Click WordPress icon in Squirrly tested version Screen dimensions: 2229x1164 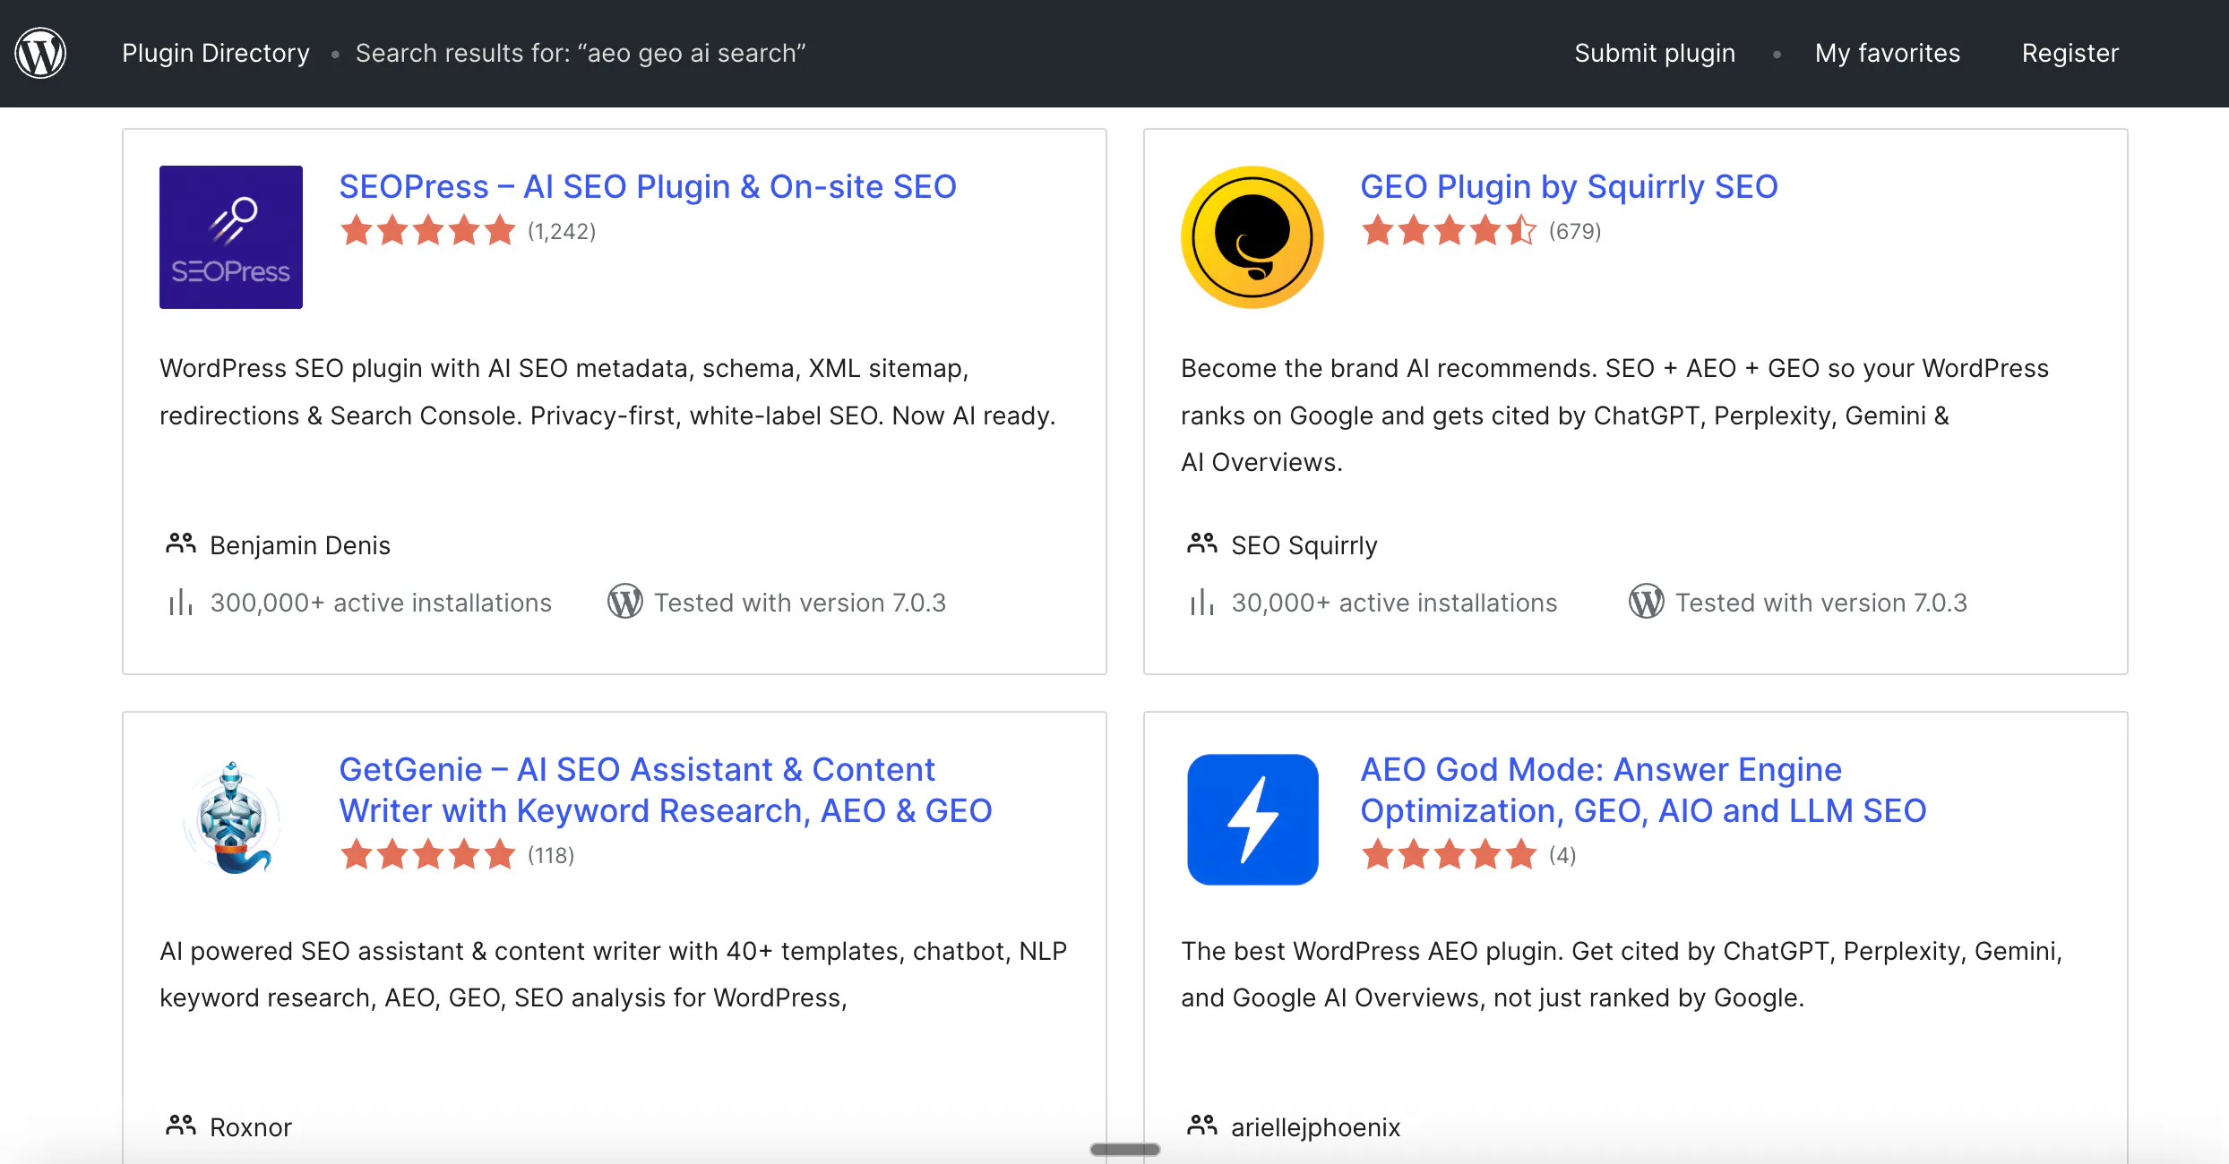1647,602
